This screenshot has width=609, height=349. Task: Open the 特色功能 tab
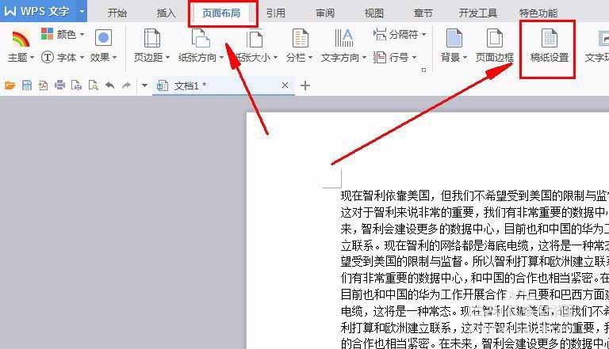tap(538, 13)
